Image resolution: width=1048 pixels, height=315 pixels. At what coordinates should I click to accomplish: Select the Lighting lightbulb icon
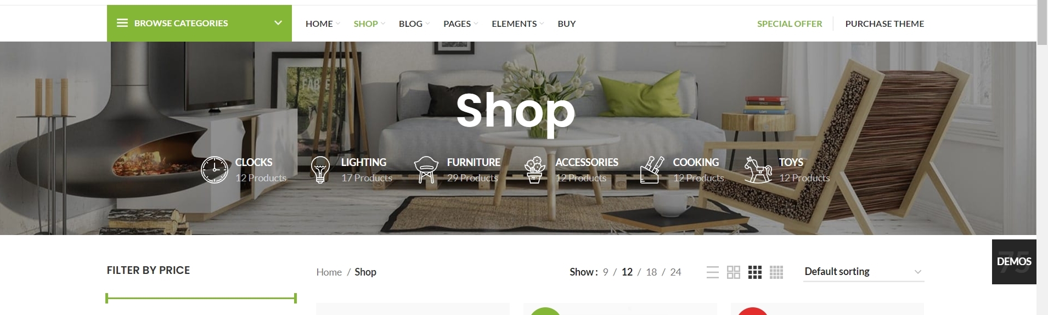pos(320,170)
